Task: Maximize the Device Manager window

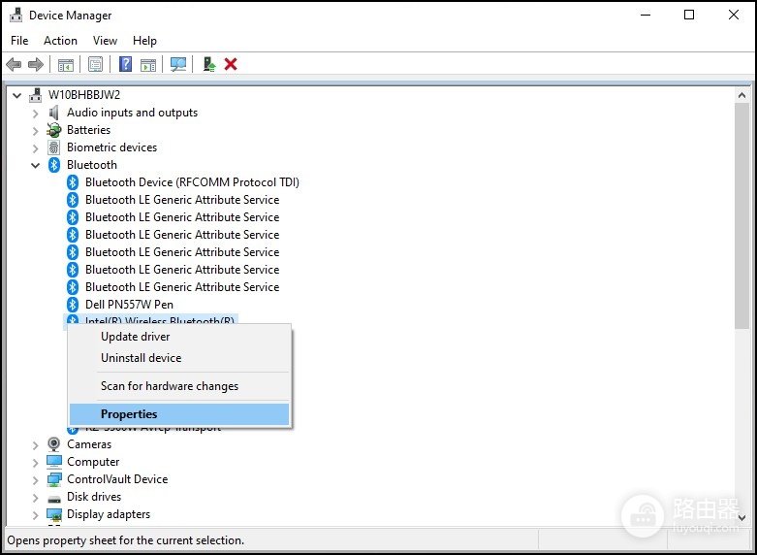Action: (689, 15)
